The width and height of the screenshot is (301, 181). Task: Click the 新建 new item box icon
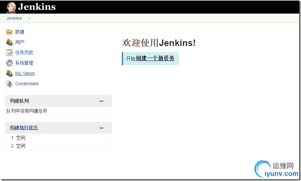[9, 32]
